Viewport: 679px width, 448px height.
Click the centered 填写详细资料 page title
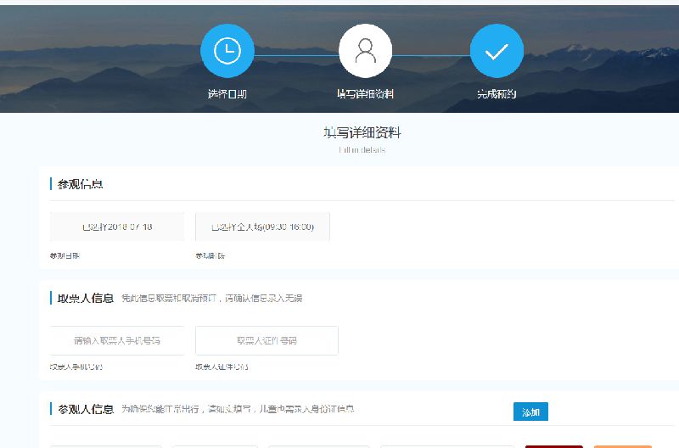[362, 133]
